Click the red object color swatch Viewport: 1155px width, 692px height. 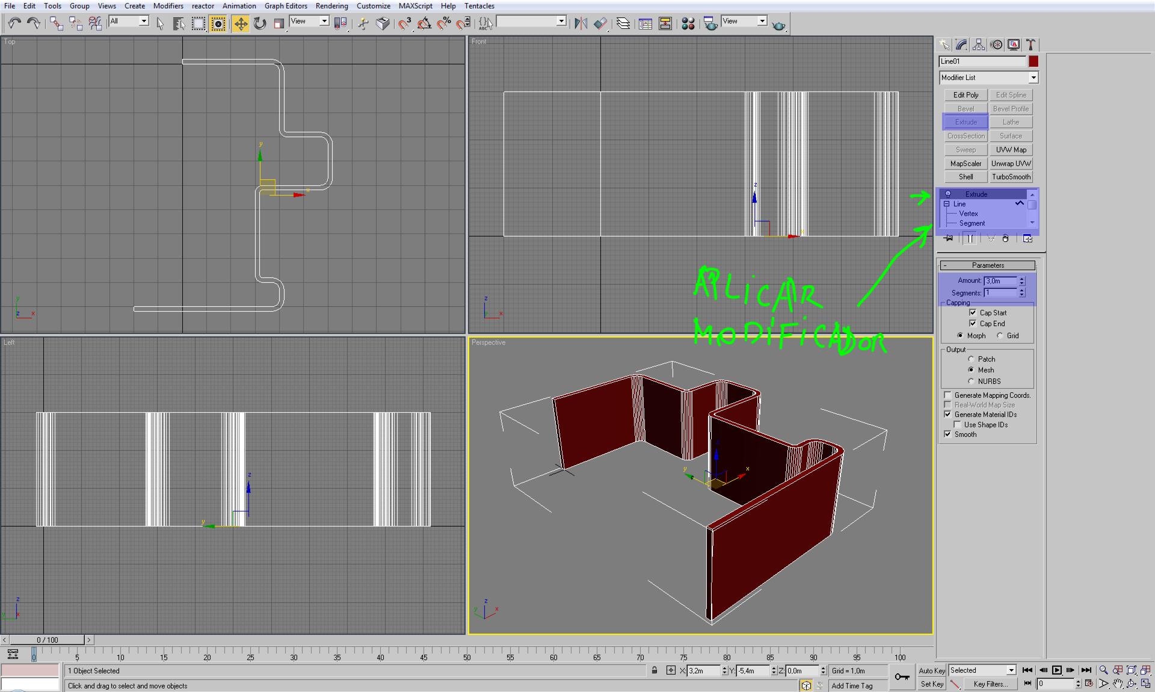(1033, 61)
